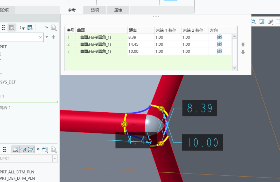Open the layer list properties icon
The height and width of the screenshot is (182, 280).
point(45,149)
